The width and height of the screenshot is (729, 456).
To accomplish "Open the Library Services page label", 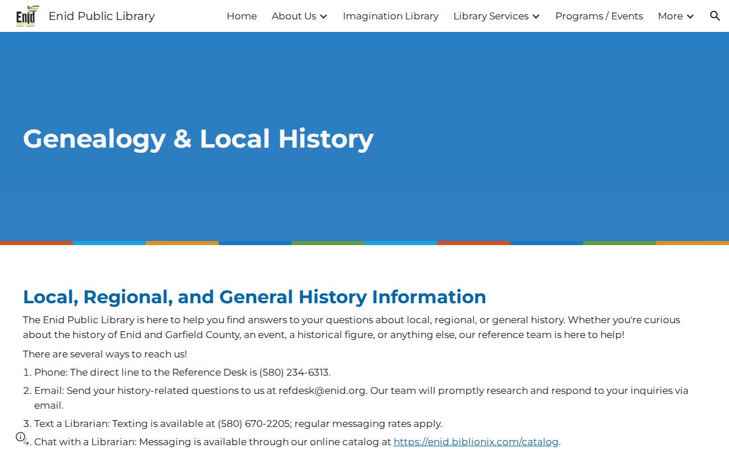I will tap(491, 16).
